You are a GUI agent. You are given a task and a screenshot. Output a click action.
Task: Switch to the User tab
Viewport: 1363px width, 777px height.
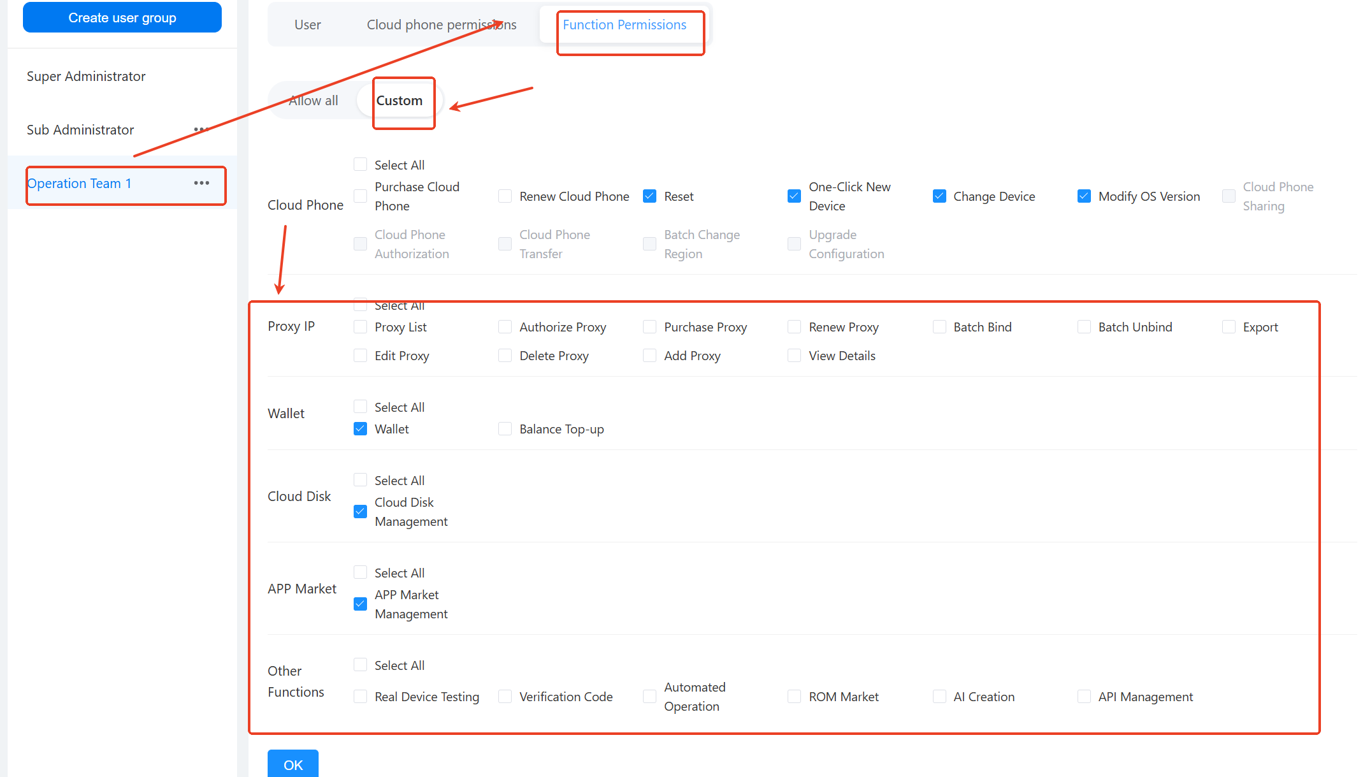(307, 25)
